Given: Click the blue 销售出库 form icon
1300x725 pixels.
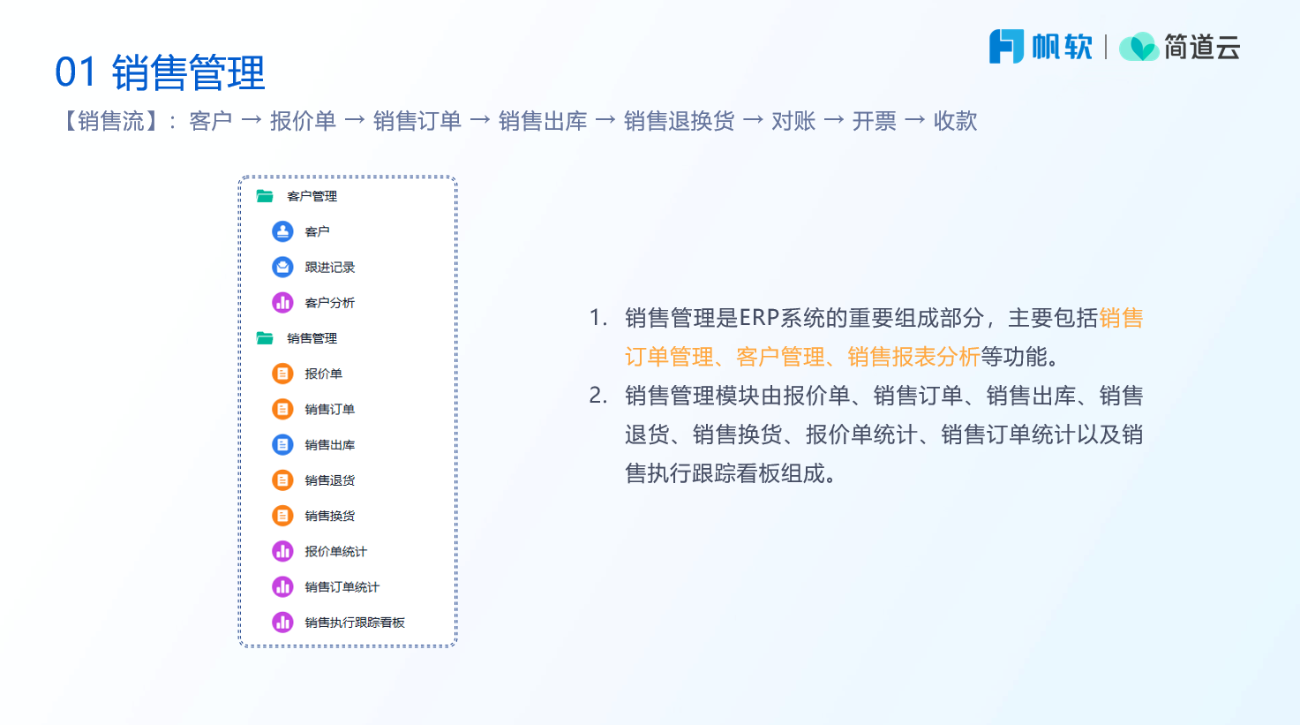Looking at the screenshot, I should point(282,445).
